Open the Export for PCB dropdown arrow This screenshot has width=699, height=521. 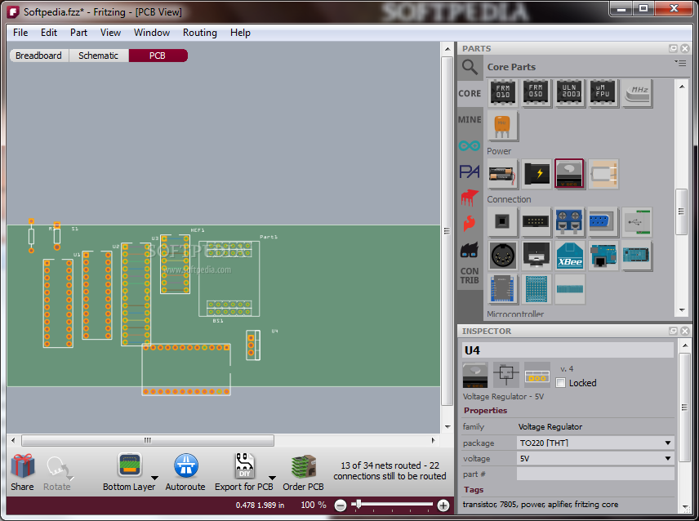(272, 479)
